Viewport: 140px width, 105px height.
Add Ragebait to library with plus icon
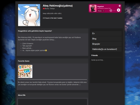coord(111,11)
